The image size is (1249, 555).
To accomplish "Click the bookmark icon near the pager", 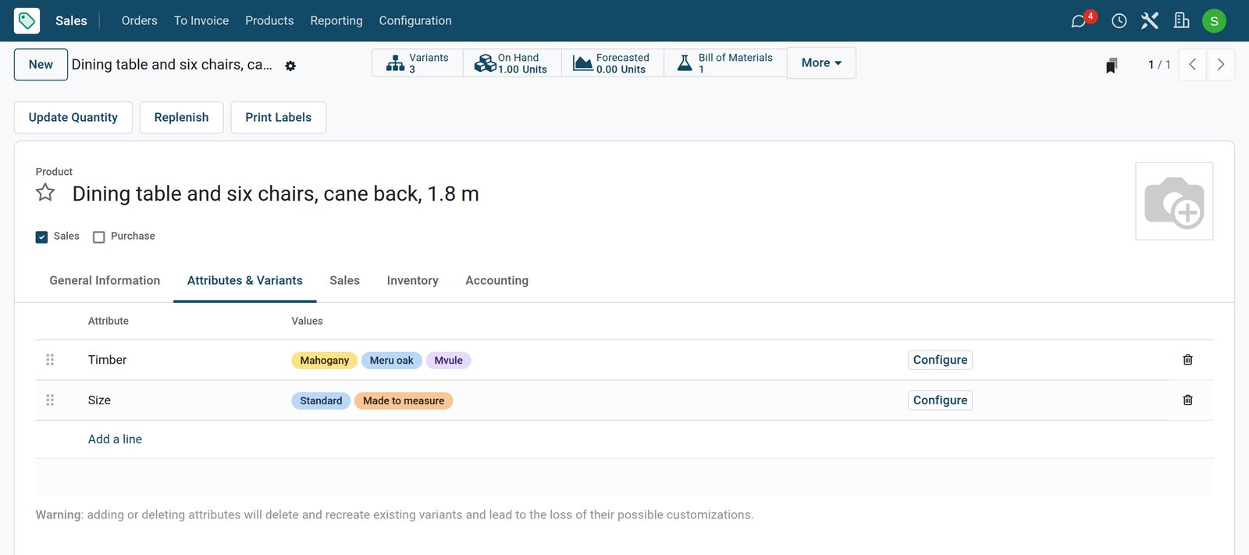I will point(1112,65).
